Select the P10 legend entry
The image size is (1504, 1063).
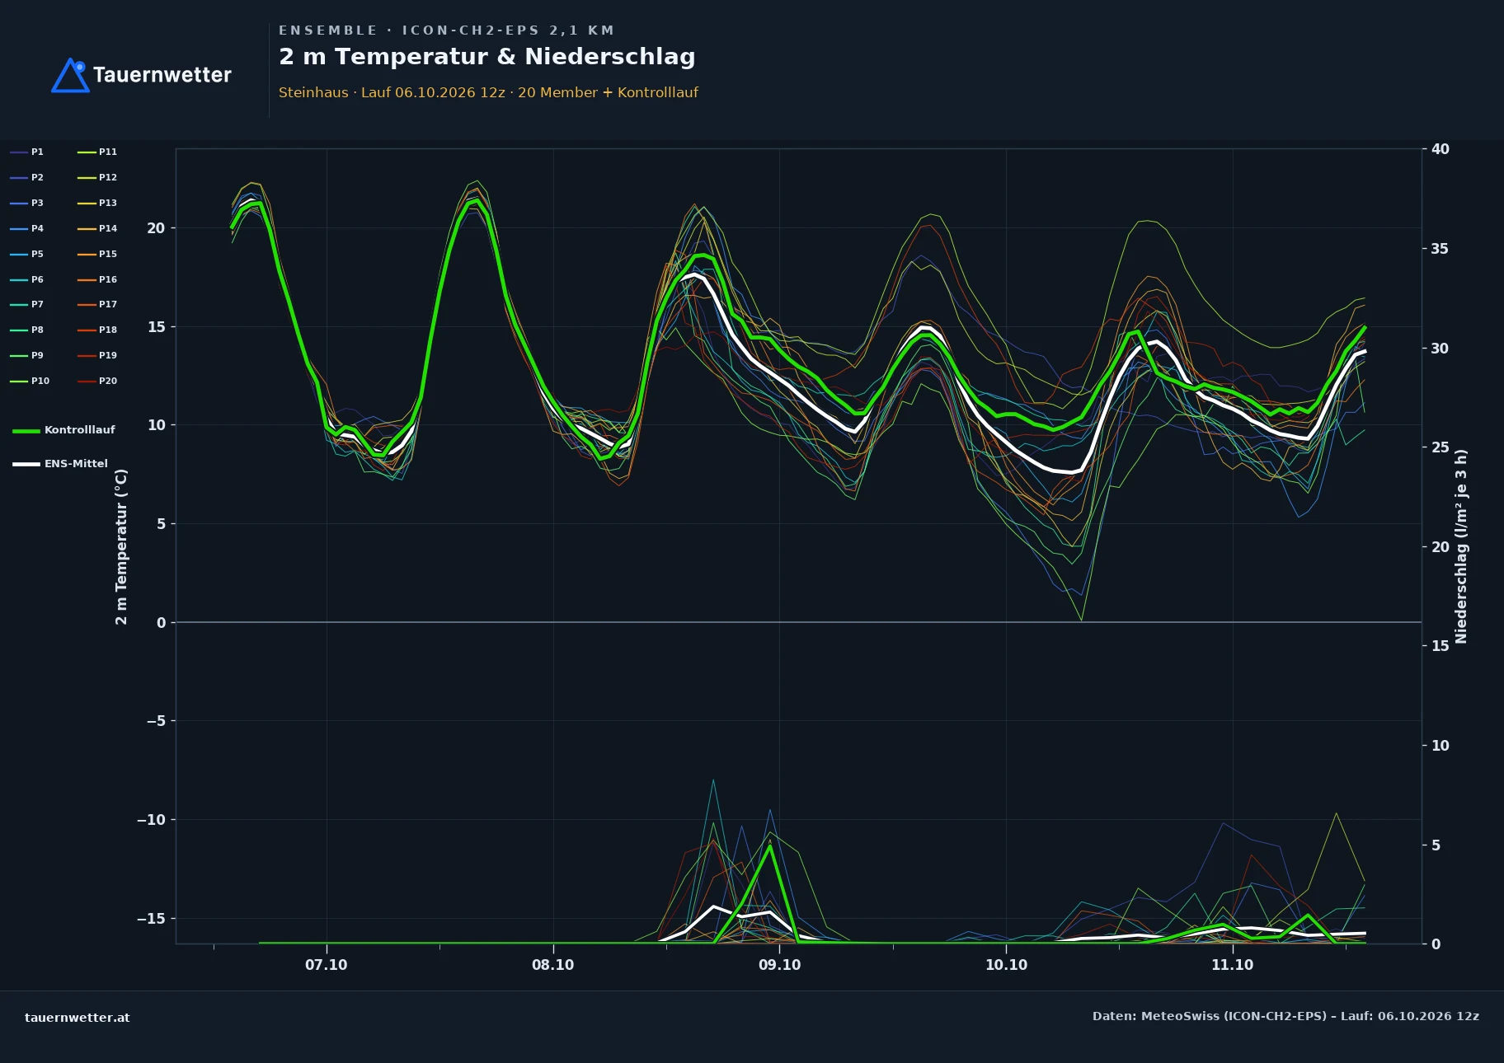pos(30,381)
